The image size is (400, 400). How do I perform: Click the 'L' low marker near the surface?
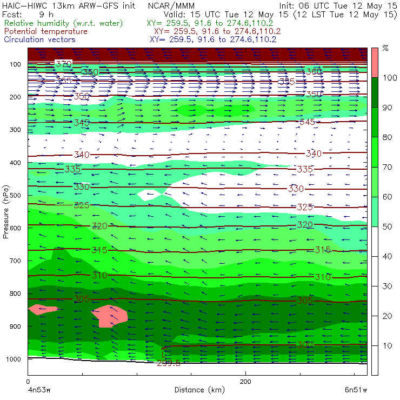tap(164, 354)
